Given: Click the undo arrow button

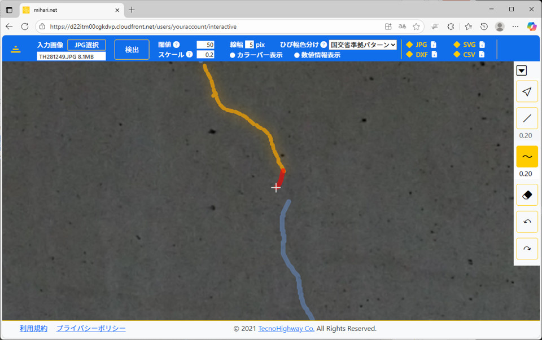Looking at the screenshot, I should [x=527, y=222].
